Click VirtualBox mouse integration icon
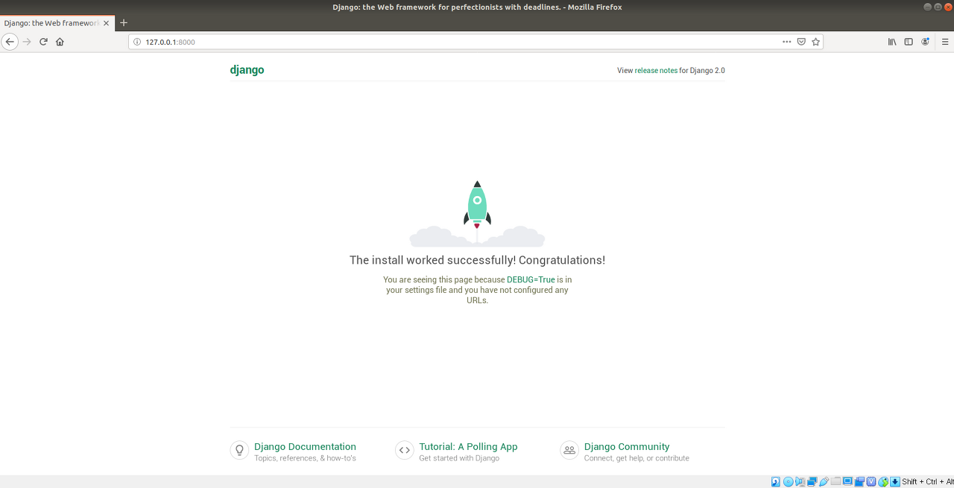954x488 pixels. click(883, 481)
